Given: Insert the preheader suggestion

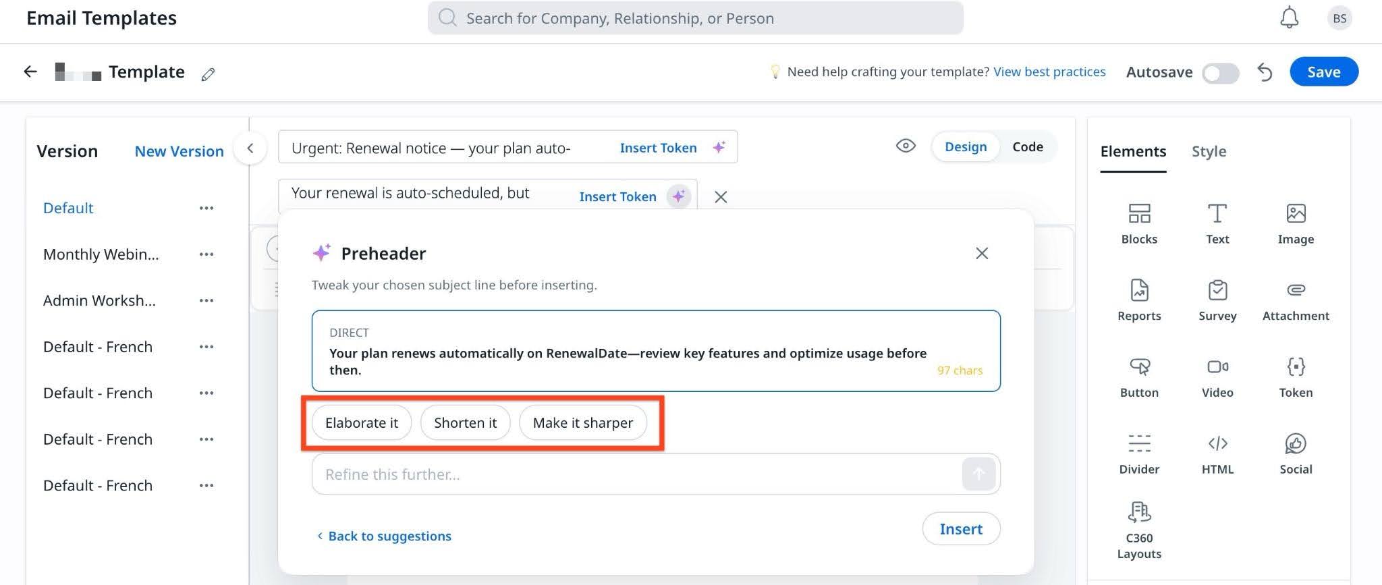Looking at the screenshot, I should coord(961,529).
